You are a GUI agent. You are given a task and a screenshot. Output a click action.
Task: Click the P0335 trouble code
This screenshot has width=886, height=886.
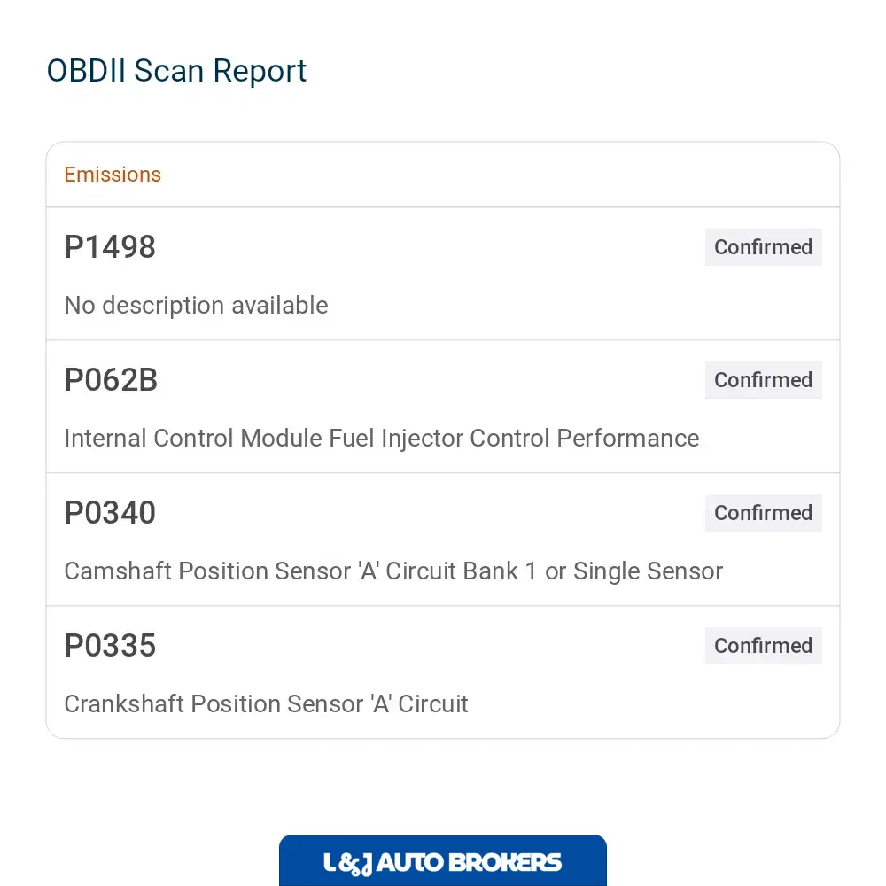pyautogui.click(x=110, y=645)
